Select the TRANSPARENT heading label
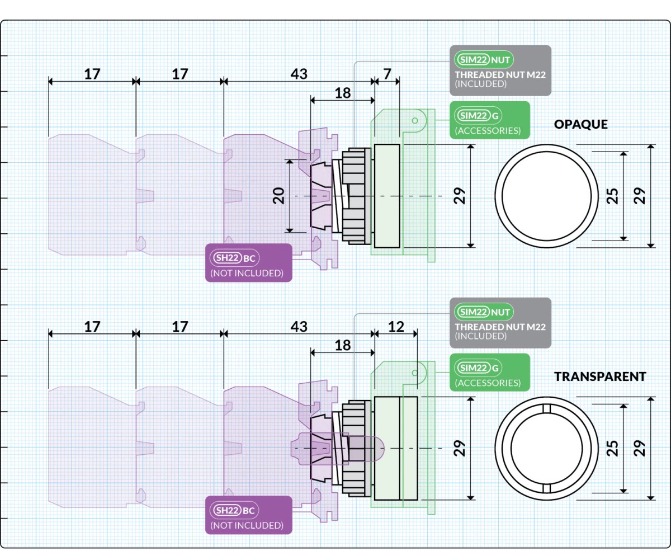This screenshot has height=551, width=671. click(x=599, y=376)
